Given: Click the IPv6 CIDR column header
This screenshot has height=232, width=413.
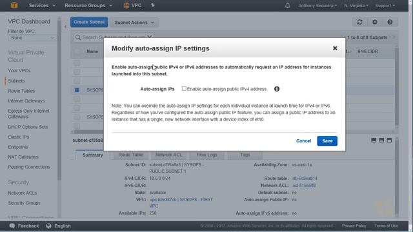Looking at the screenshot, I should [x=367, y=52].
